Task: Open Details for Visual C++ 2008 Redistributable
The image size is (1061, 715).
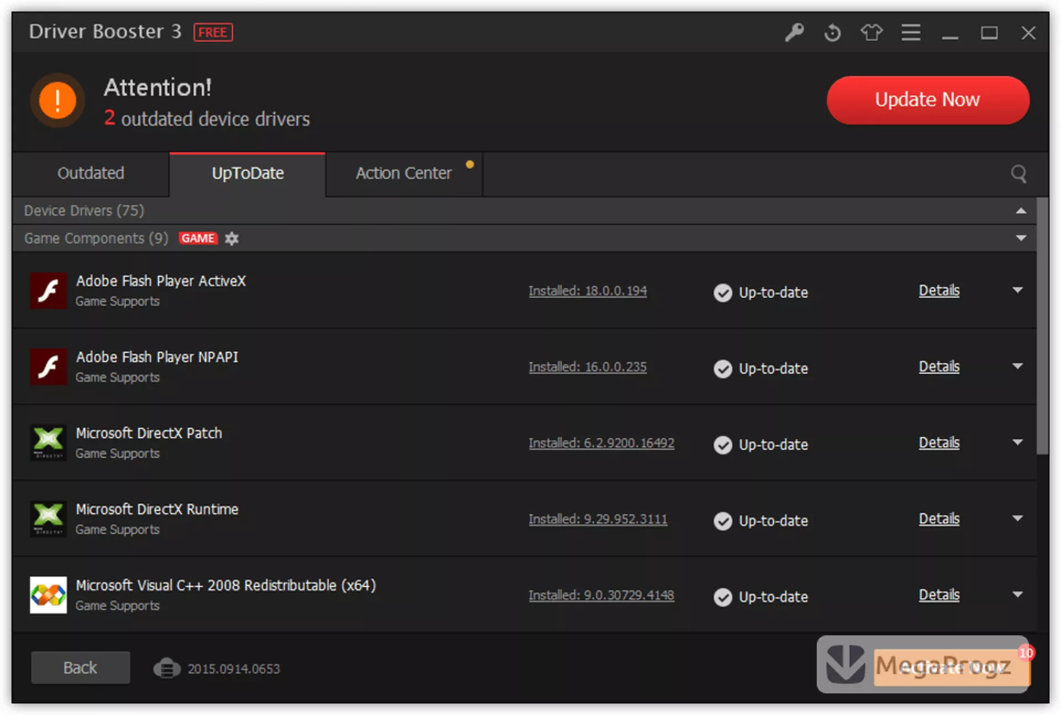Action: 939,595
